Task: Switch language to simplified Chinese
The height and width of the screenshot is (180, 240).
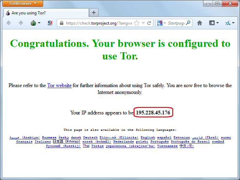Action: (x=187, y=146)
